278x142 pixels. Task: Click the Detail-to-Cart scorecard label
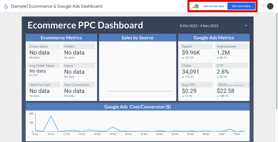click(x=44, y=85)
